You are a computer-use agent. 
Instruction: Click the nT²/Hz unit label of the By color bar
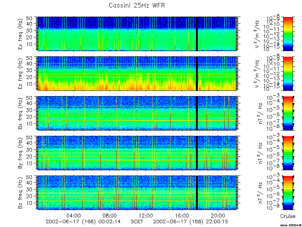click(x=260, y=153)
